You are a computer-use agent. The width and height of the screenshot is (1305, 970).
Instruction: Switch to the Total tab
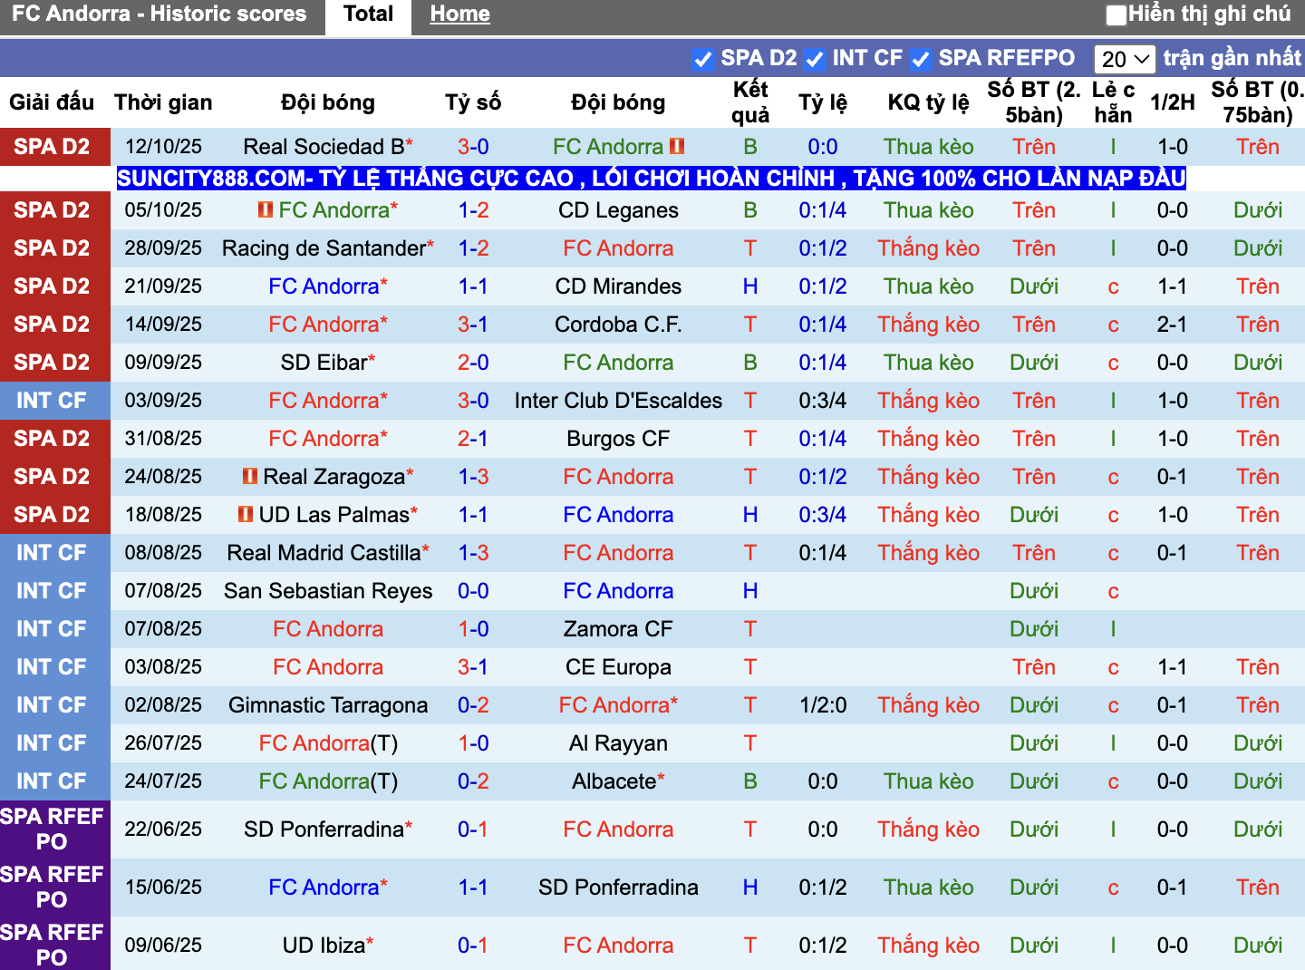[x=368, y=15]
